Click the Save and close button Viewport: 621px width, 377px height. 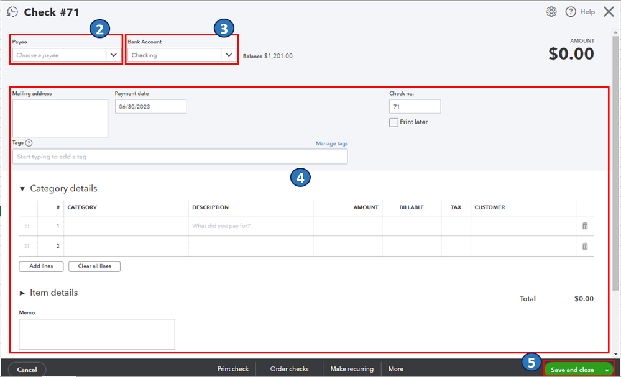[573, 370]
